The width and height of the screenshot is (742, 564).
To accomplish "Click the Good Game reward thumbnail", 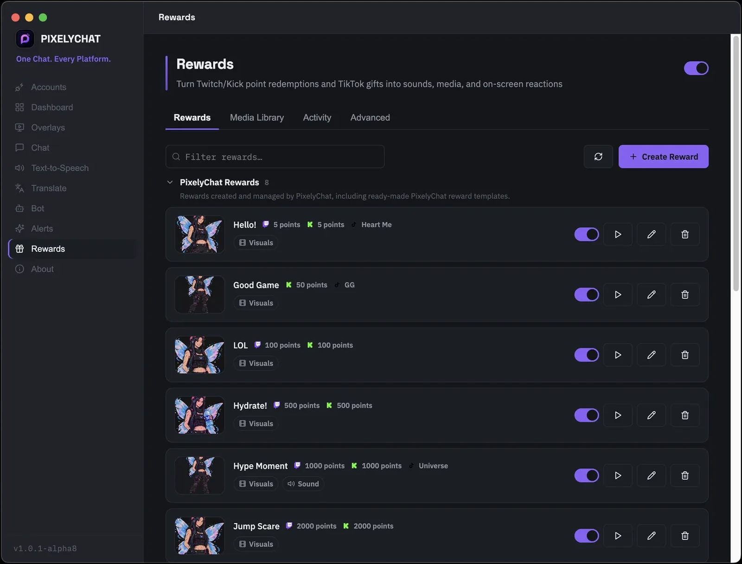I will (x=199, y=295).
